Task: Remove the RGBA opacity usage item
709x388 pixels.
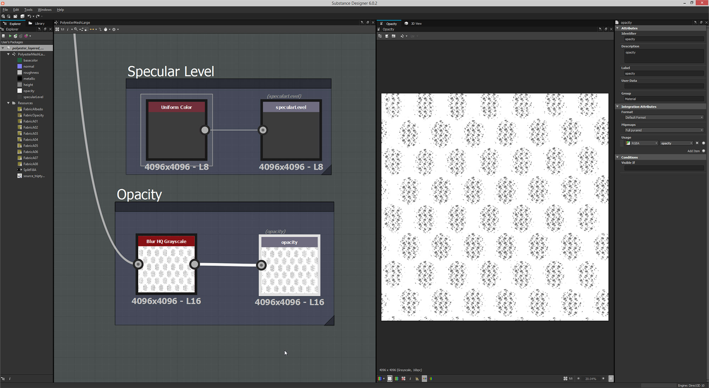Action: [697, 143]
